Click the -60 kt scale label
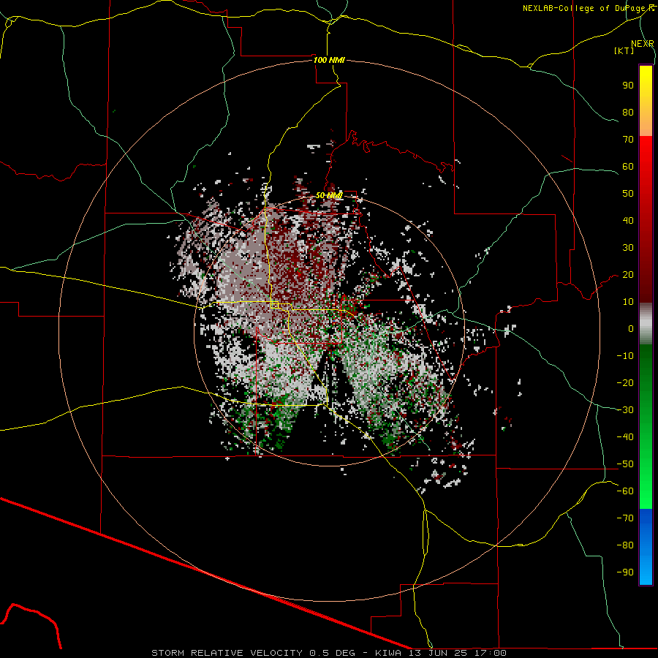Image resolution: width=658 pixels, height=658 pixels. point(625,491)
